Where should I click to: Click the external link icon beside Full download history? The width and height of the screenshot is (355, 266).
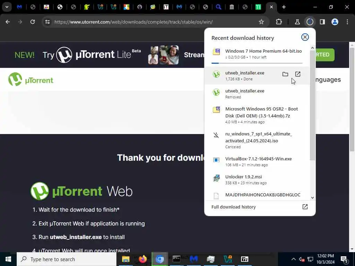tap(305, 207)
